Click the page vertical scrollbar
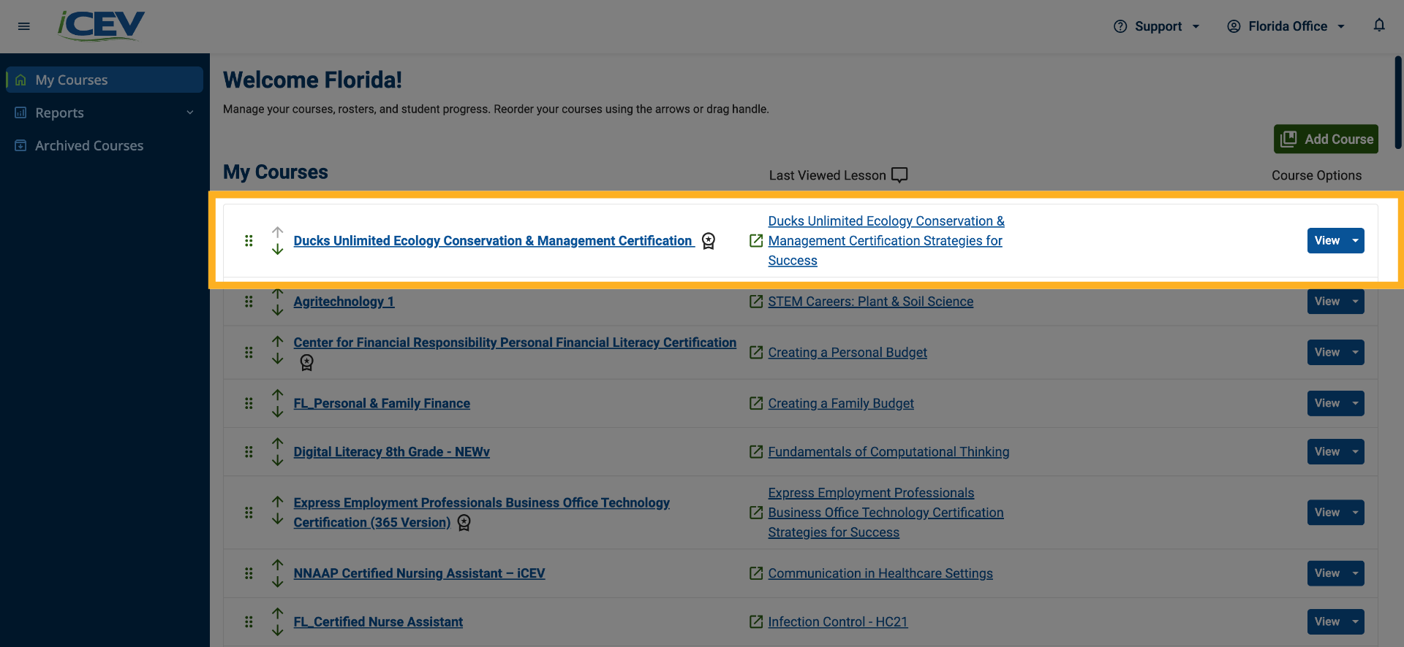1404x647 pixels. 1398,102
